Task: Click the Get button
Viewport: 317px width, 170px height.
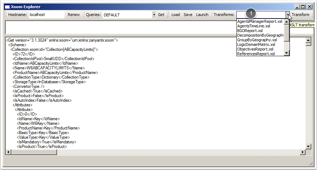Action: (161, 15)
